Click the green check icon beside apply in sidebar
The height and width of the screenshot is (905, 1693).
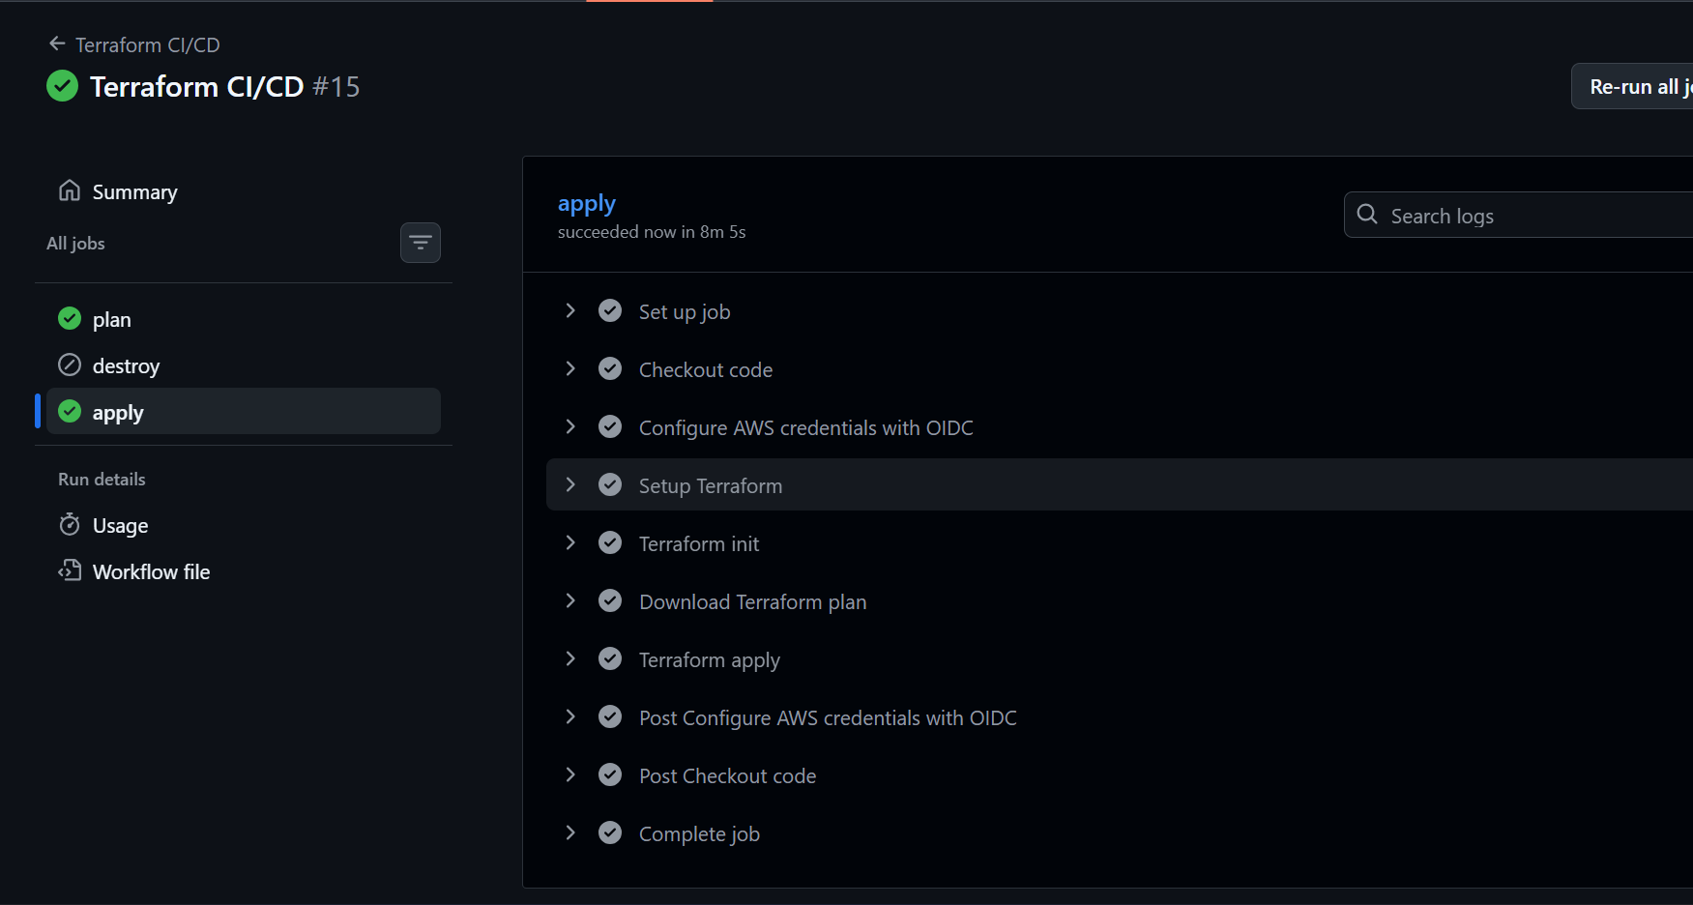pos(70,411)
